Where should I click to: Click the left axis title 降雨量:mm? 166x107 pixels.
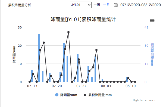(14, 54)
